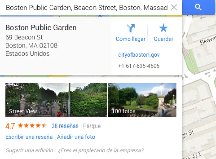Click the blue search magnifier button
This screenshot has height=159, width=216.
[x=198, y=7]
